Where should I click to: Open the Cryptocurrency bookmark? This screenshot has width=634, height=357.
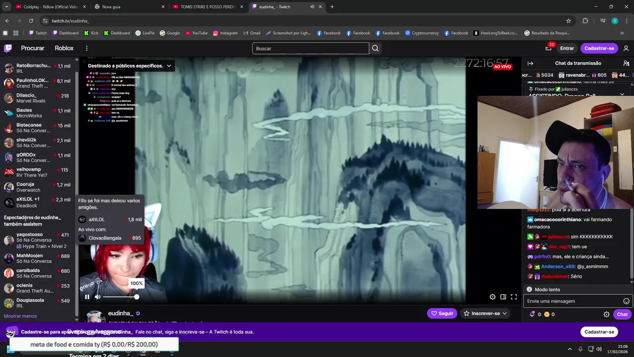click(422, 33)
